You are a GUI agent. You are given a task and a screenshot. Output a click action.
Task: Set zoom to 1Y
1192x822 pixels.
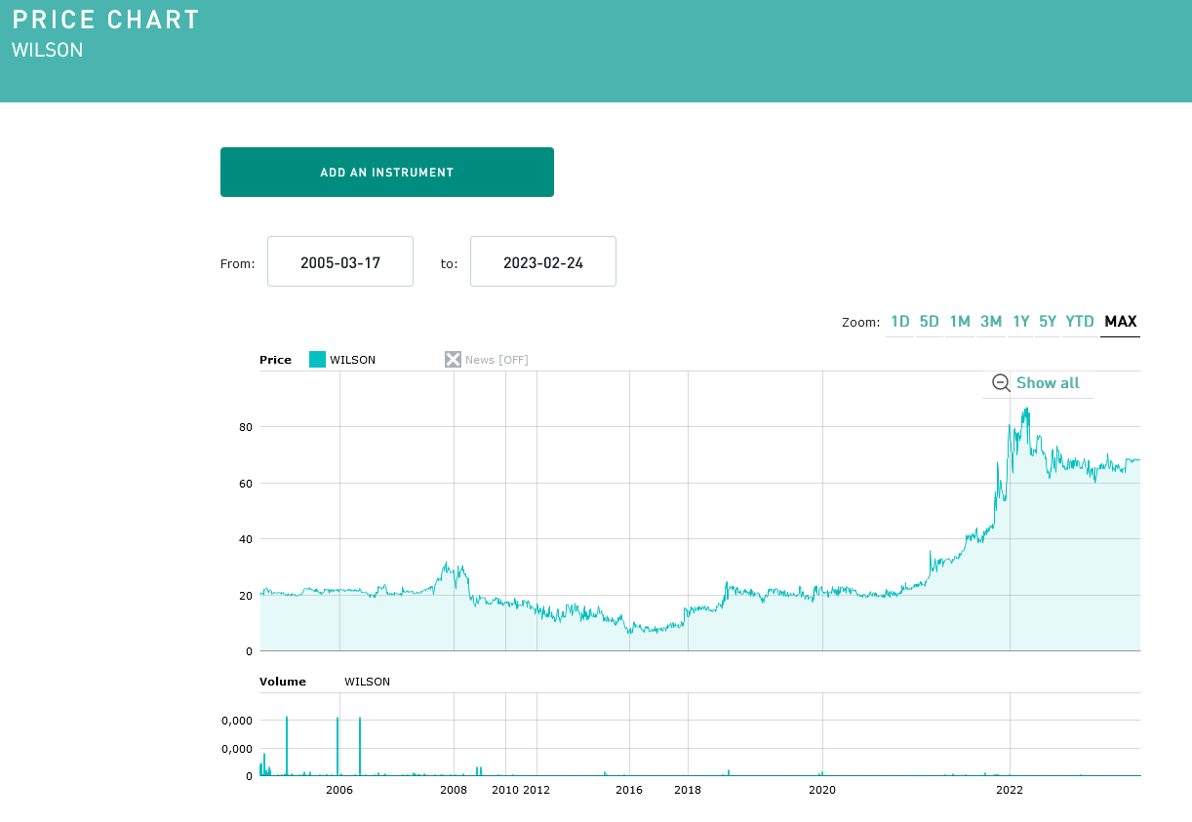(1021, 322)
